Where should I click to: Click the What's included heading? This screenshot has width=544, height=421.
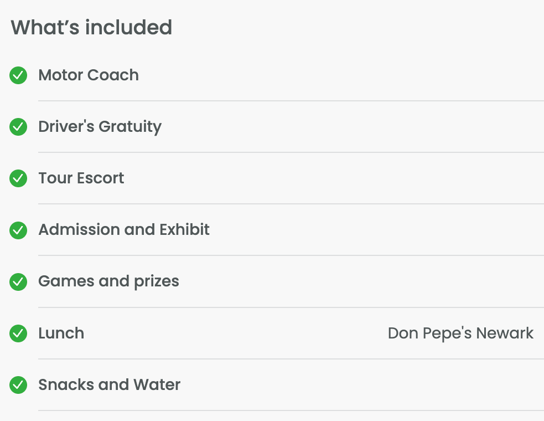tap(91, 28)
